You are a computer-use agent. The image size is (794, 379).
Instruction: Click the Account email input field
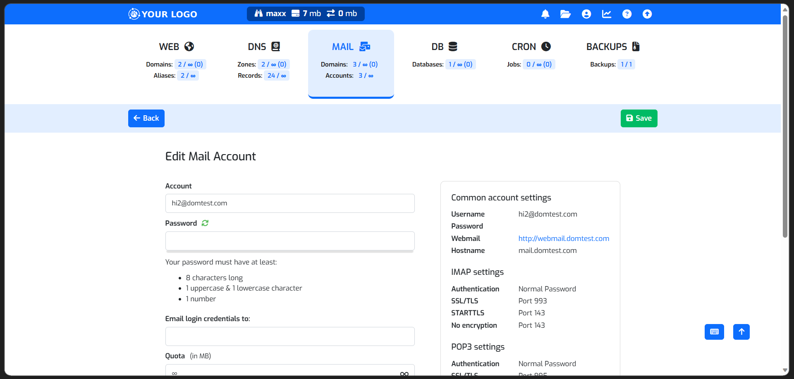coord(289,203)
